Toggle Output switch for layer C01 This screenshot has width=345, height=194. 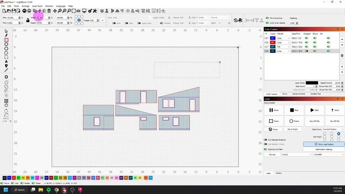[x=307, y=38]
